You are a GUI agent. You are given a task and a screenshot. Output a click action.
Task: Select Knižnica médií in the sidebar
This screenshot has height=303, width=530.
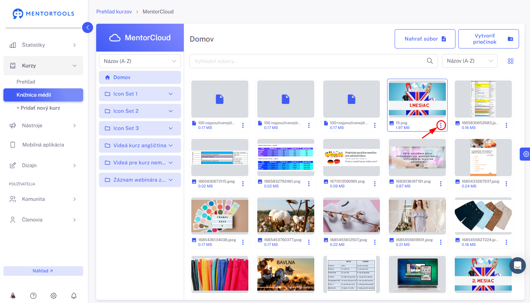coord(43,95)
